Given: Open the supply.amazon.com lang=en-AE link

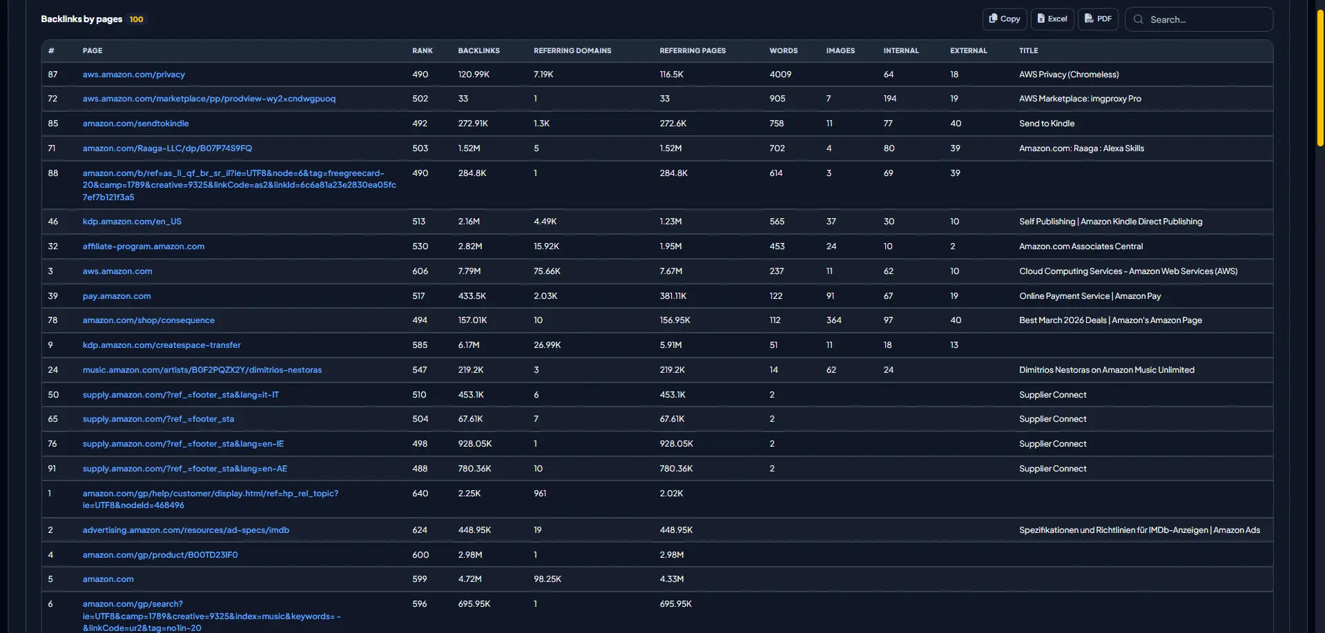Looking at the screenshot, I should 185,469.
